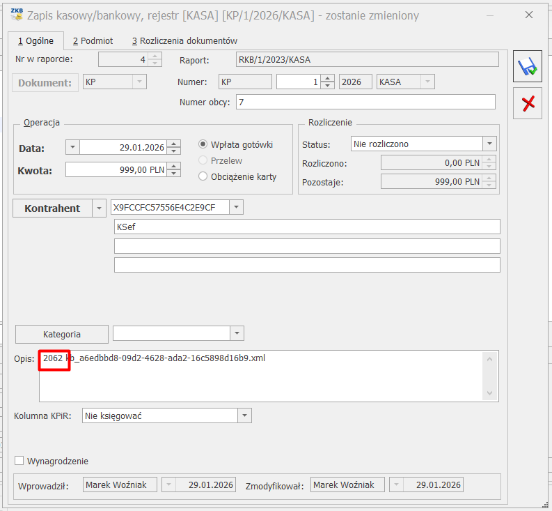Click the Kwota amount field
The height and width of the screenshot is (511, 552).
pos(116,169)
